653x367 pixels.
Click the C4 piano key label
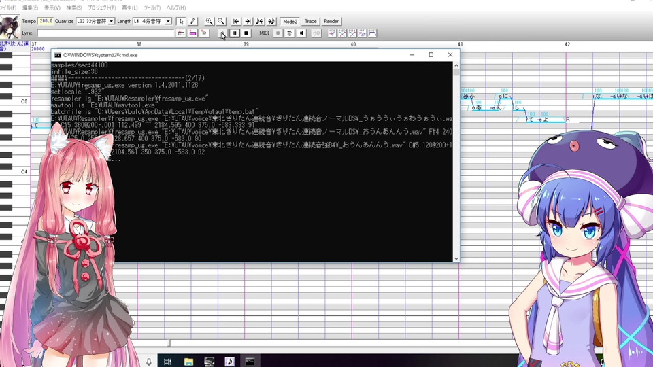coord(24,171)
